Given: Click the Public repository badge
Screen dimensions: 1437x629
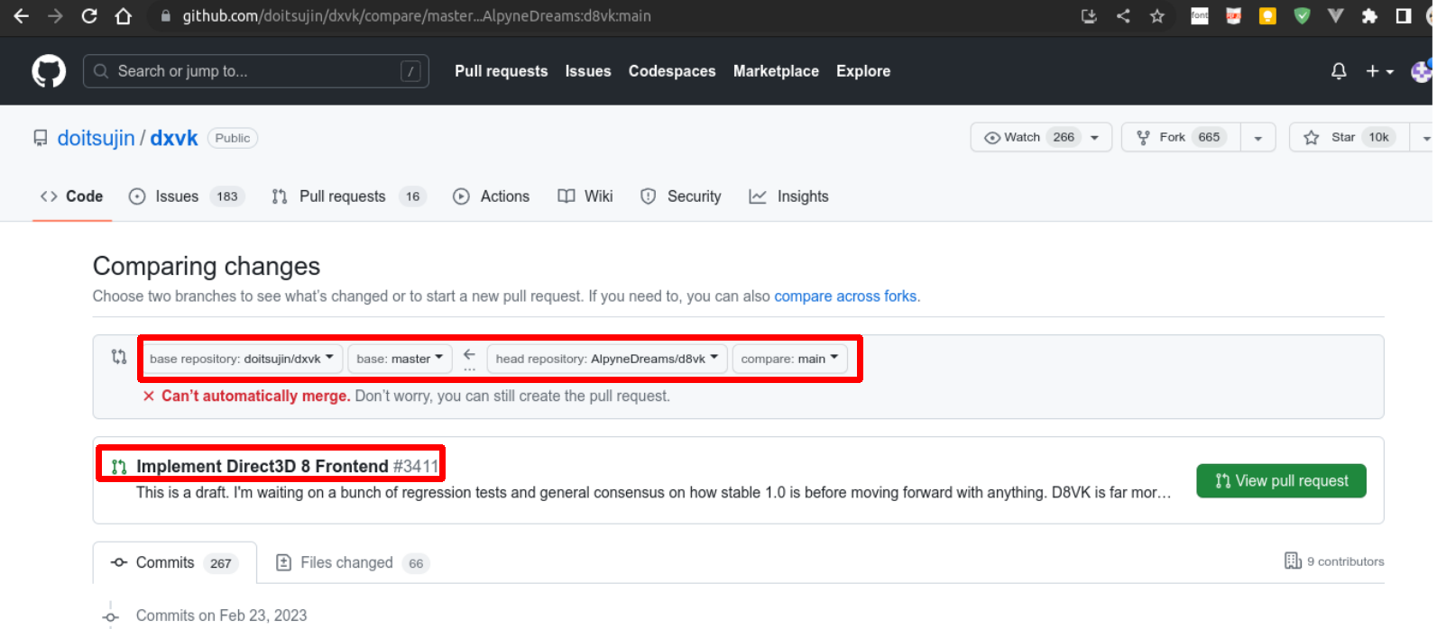Looking at the screenshot, I should [233, 138].
